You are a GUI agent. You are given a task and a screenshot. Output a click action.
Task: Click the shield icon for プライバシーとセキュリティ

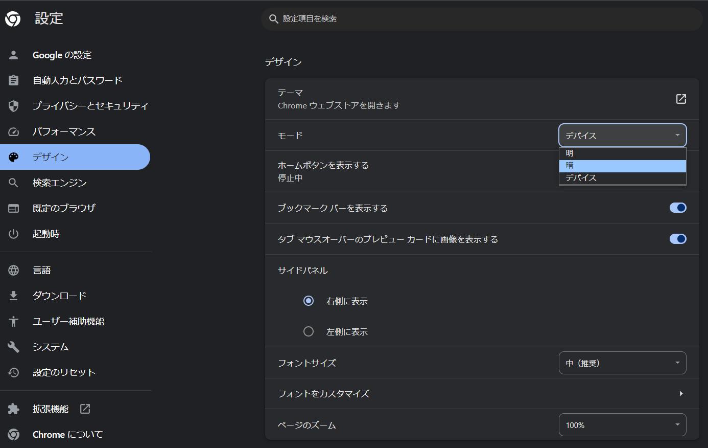click(14, 106)
